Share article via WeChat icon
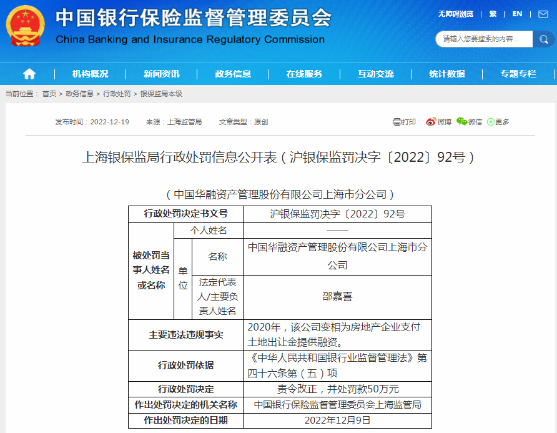The image size is (557, 433). tap(461, 122)
